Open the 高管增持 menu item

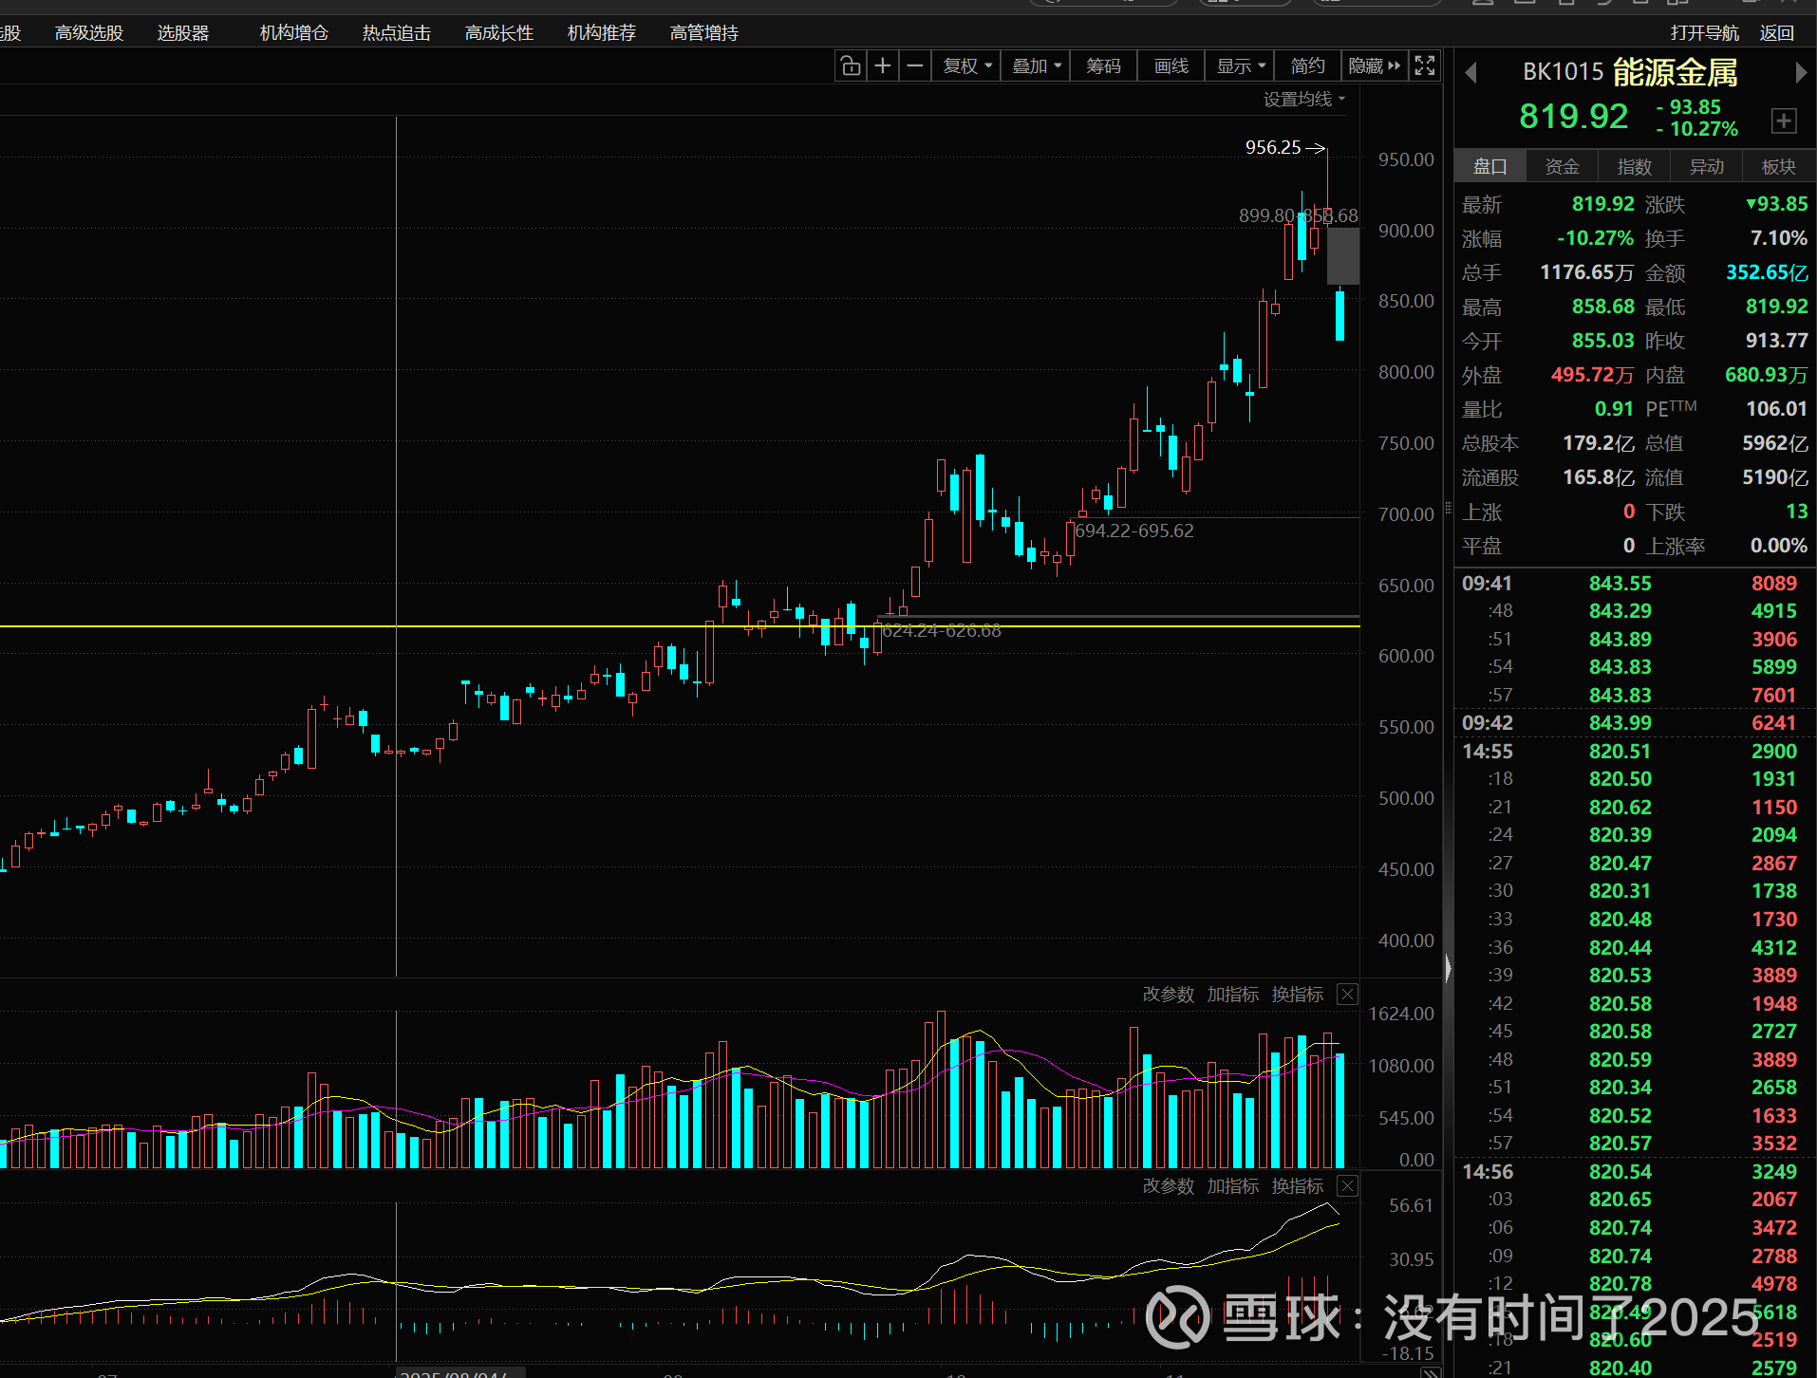(704, 33)
